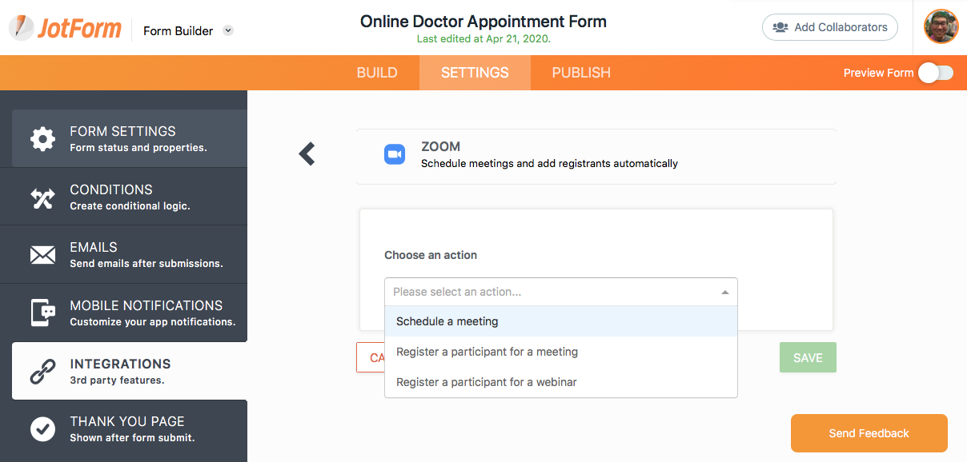The height and width of the screenshot is (462, 967).
Task: Open the Form Builder dropdown arrow
Action: pyautogui.click(x=228, y=31)
